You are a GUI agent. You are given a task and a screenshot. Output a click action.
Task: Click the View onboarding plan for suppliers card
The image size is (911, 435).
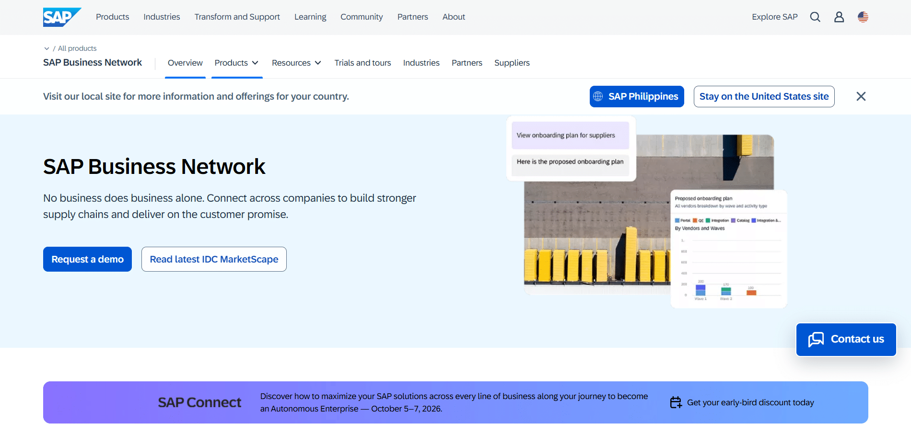click(571, 135)
